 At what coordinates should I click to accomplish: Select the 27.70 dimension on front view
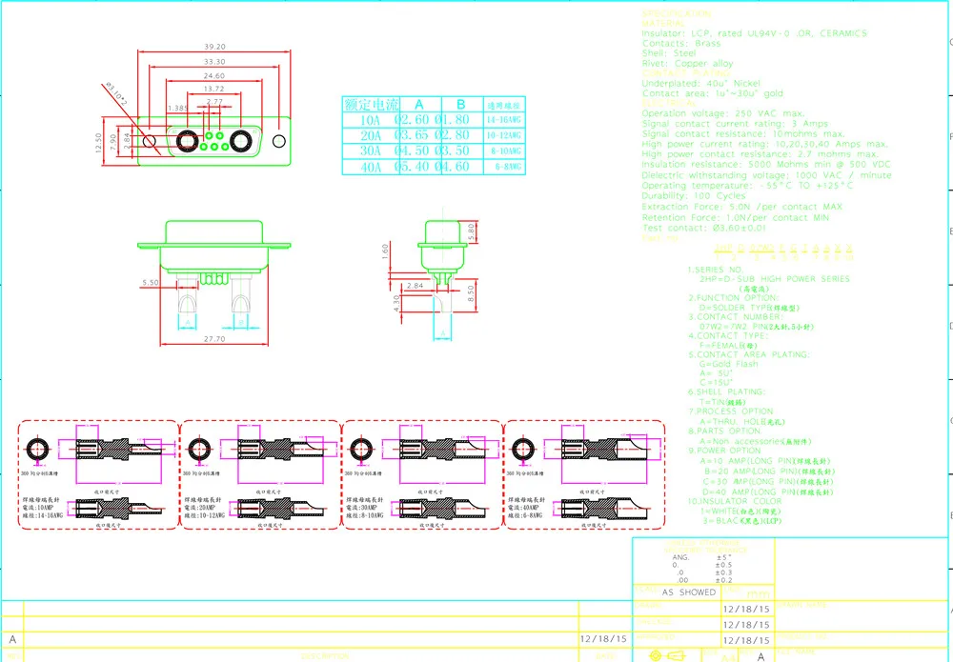pos(213,339)
